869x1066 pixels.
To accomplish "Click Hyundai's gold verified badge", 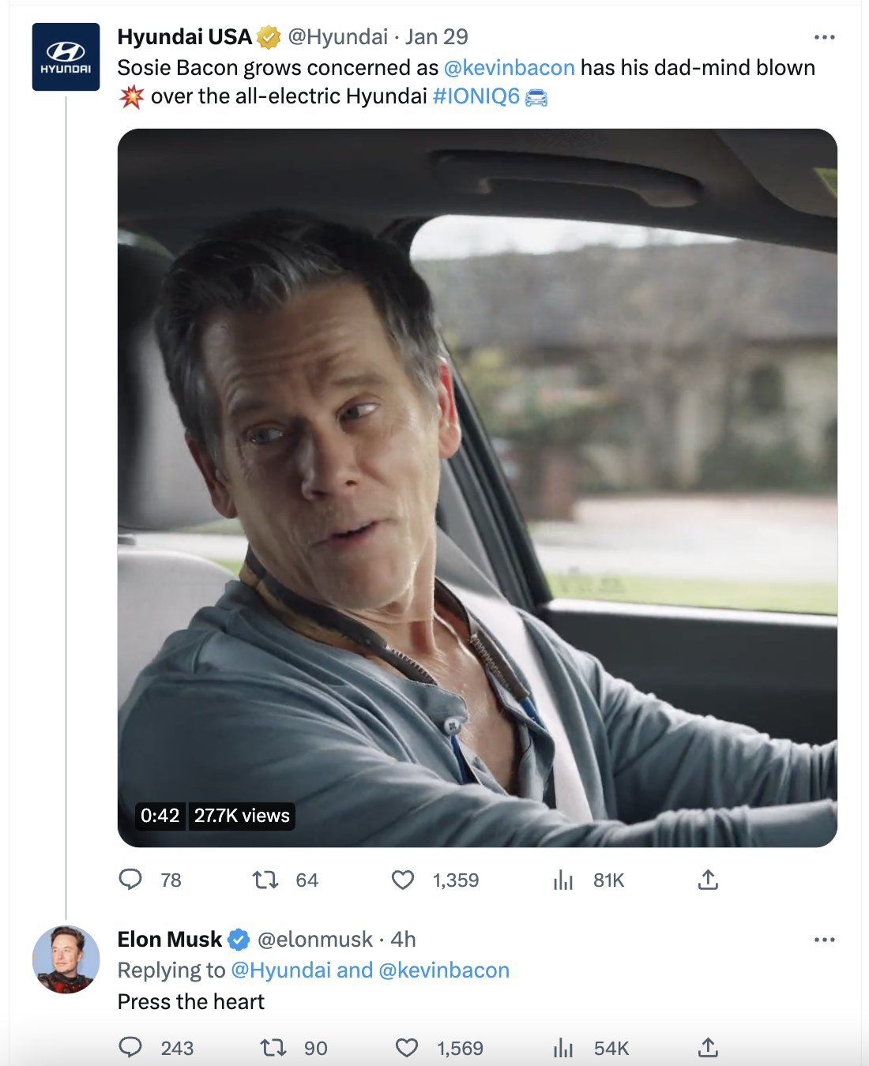I will [269, 36].
